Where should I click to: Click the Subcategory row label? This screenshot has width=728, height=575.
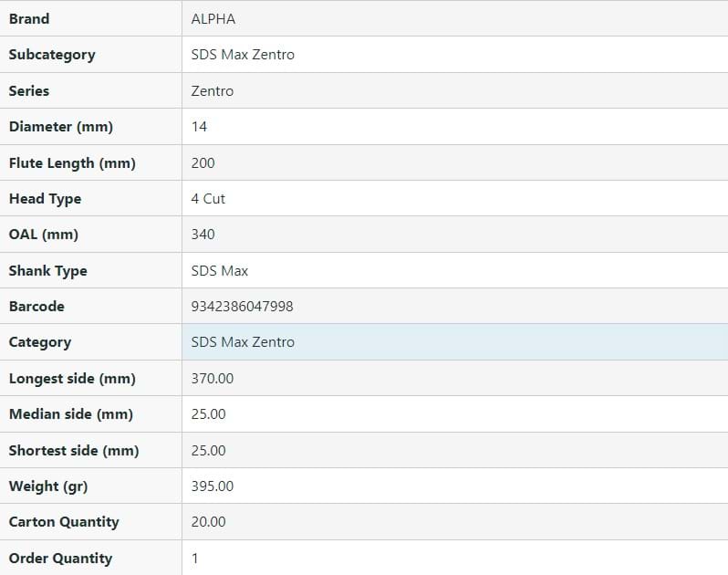tap(52, 55)
